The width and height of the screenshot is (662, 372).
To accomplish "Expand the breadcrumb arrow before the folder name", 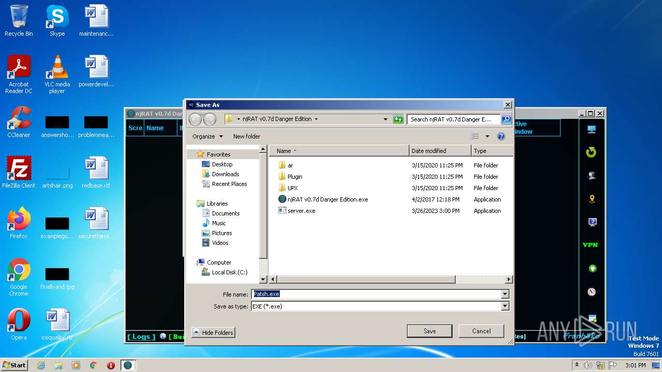I will (238, 119).
